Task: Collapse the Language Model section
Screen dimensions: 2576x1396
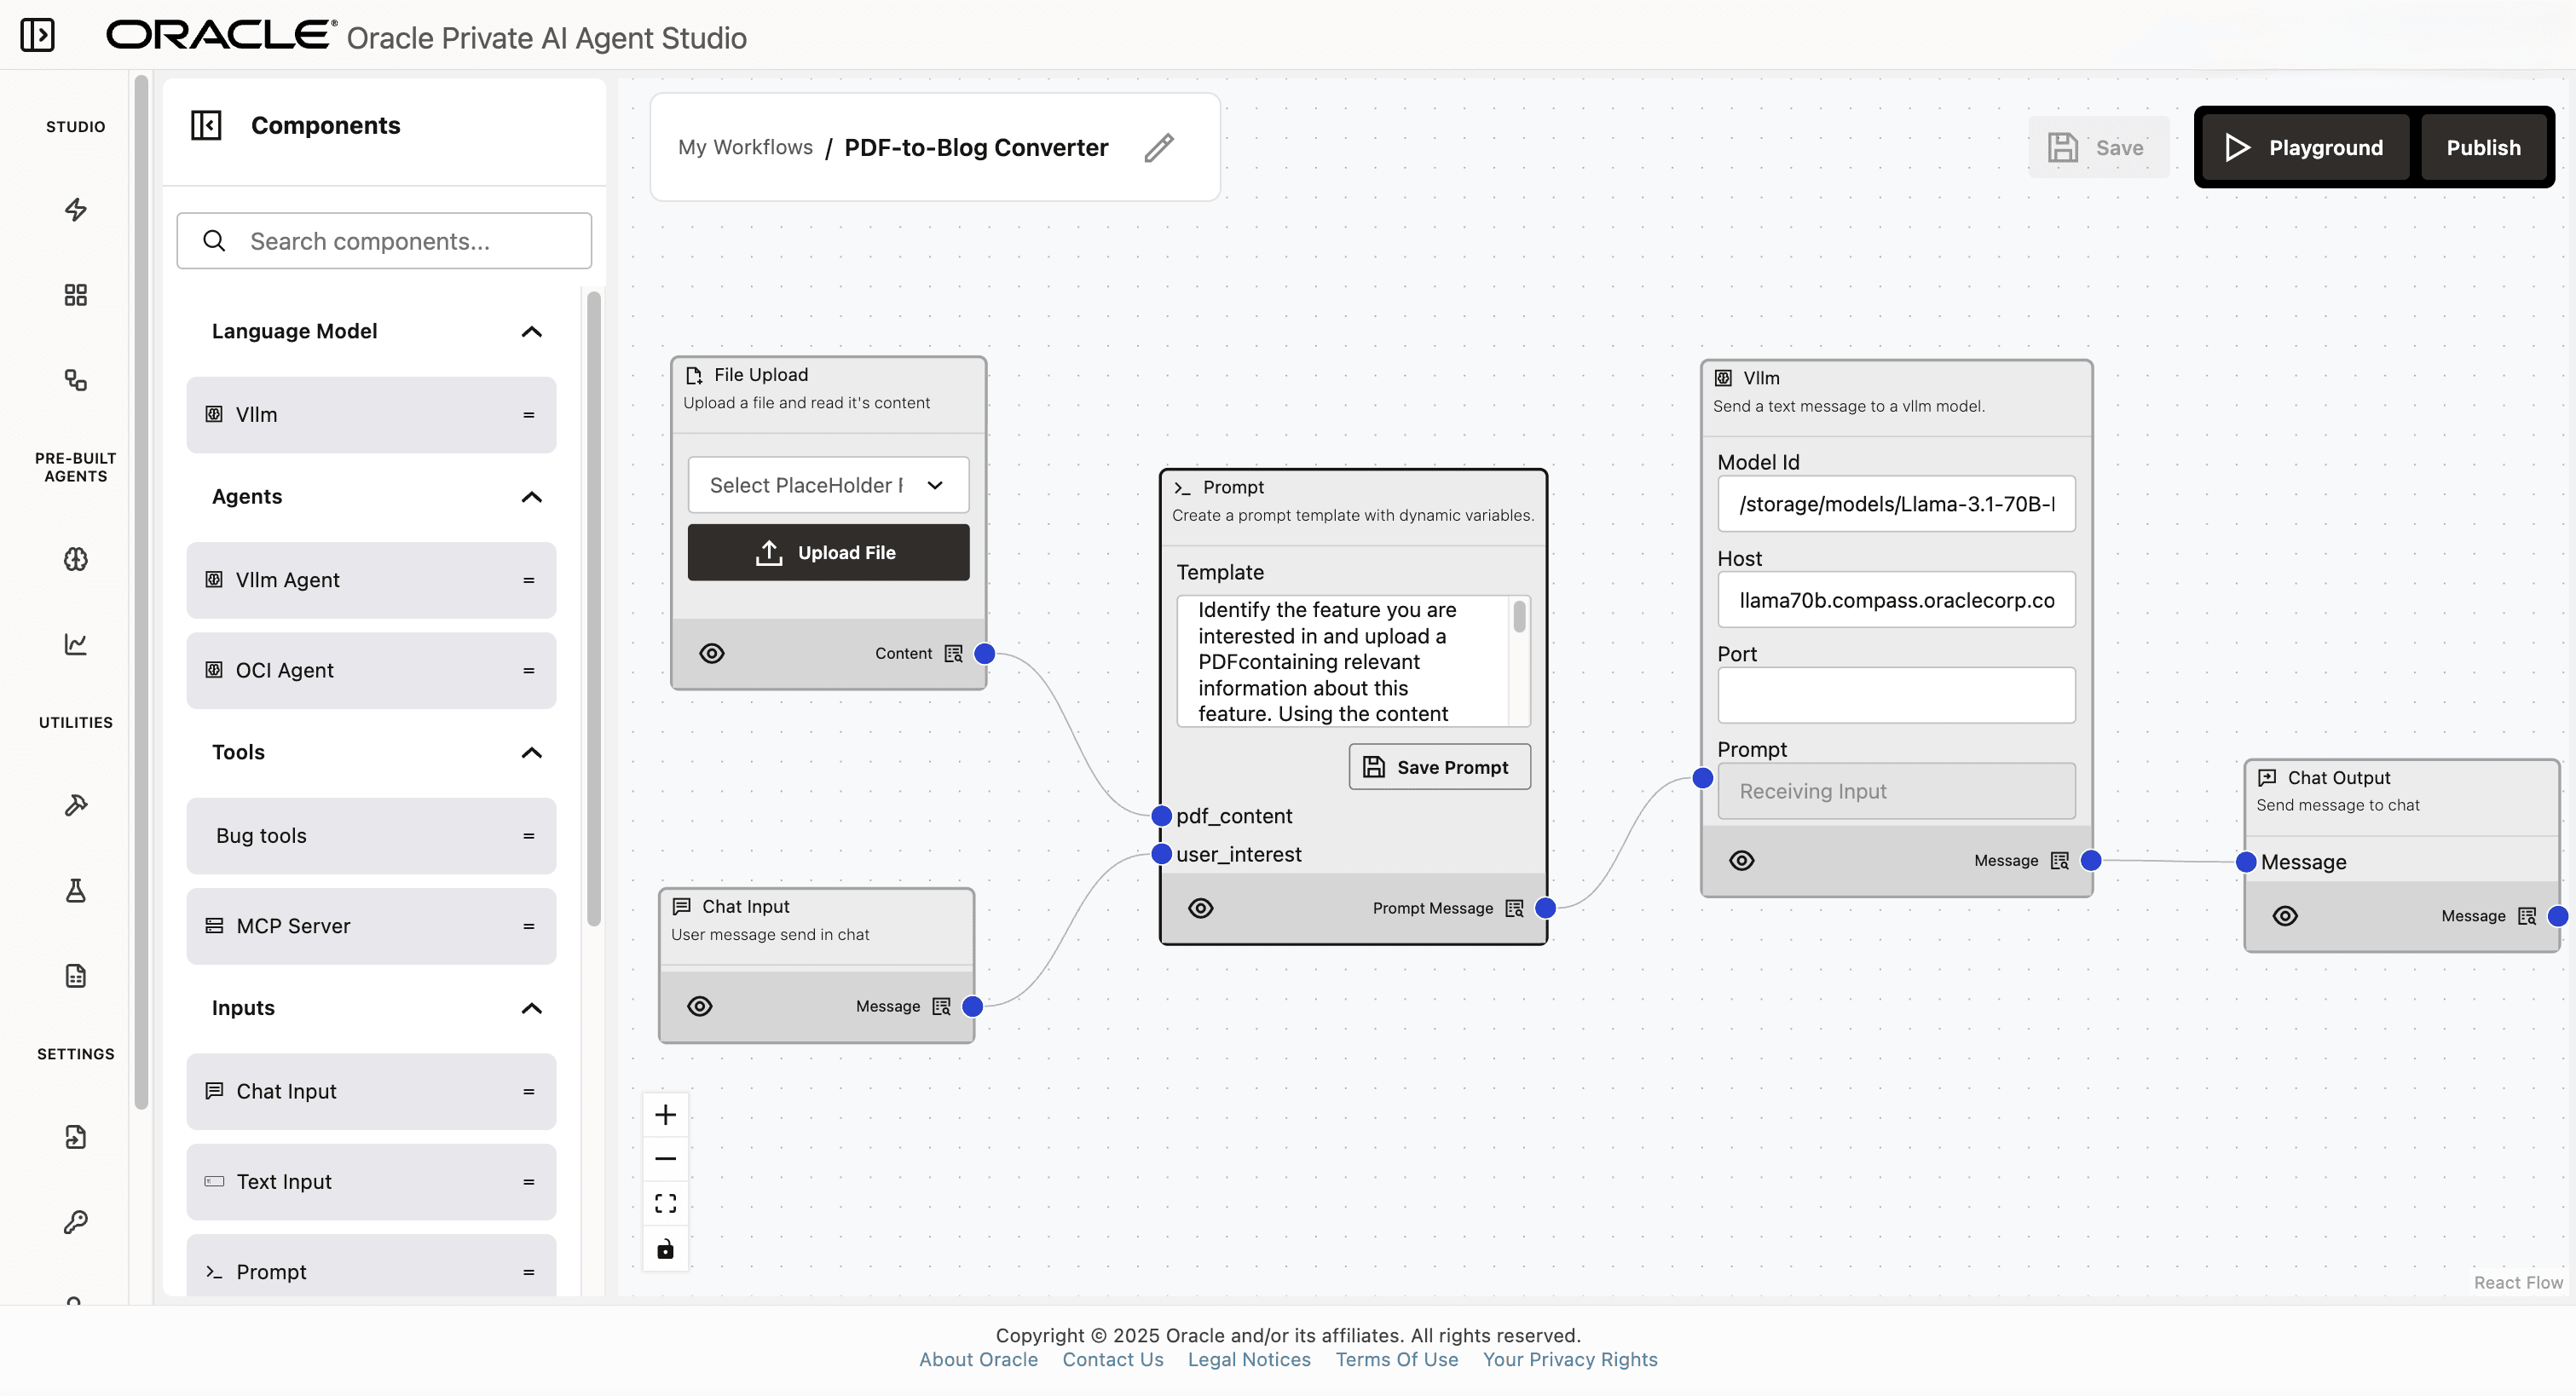Action: (531, 331)
